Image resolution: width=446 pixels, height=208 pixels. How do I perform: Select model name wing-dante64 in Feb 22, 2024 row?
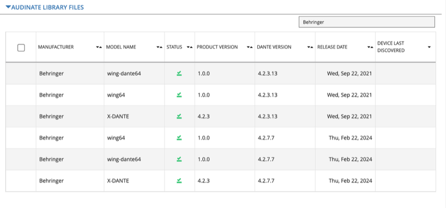click(x=124, y=159)
